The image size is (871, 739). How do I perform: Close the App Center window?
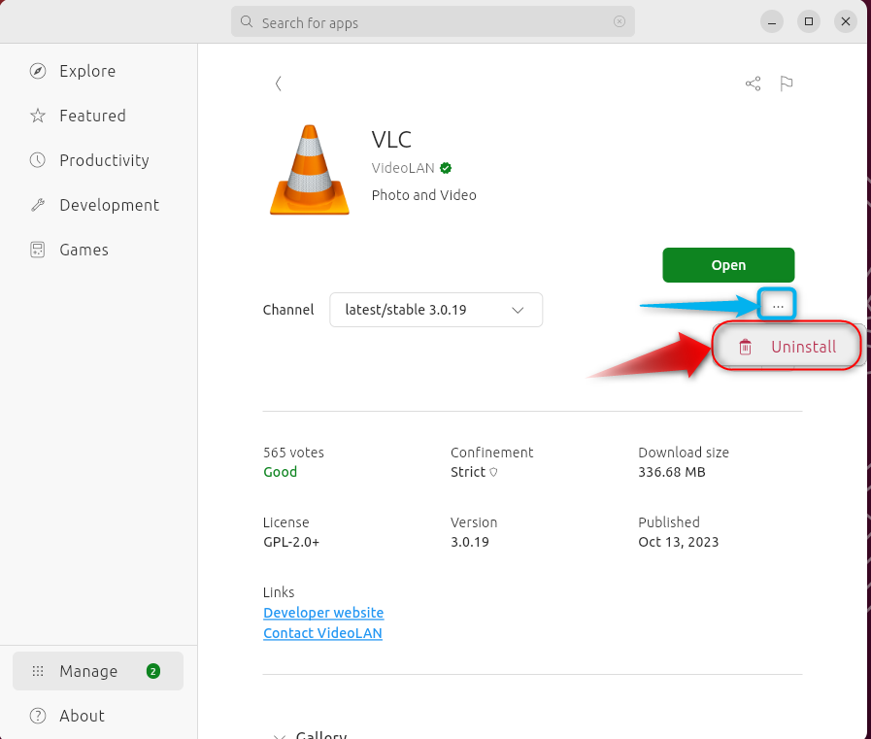846,21
